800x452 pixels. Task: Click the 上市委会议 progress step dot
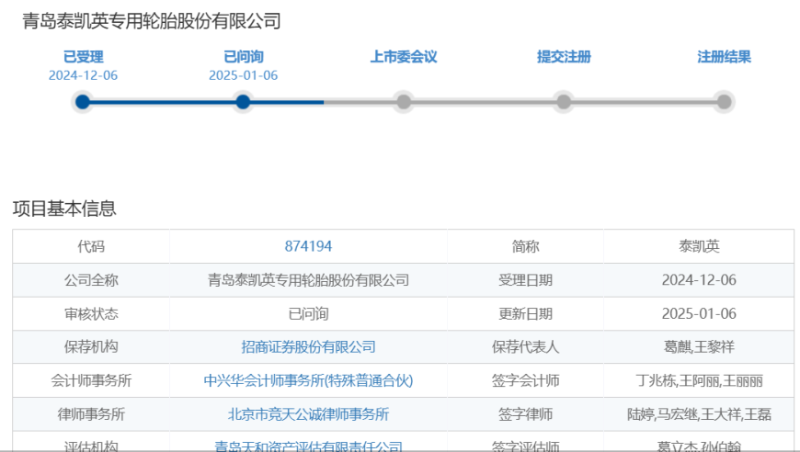(x=403, y=102)
